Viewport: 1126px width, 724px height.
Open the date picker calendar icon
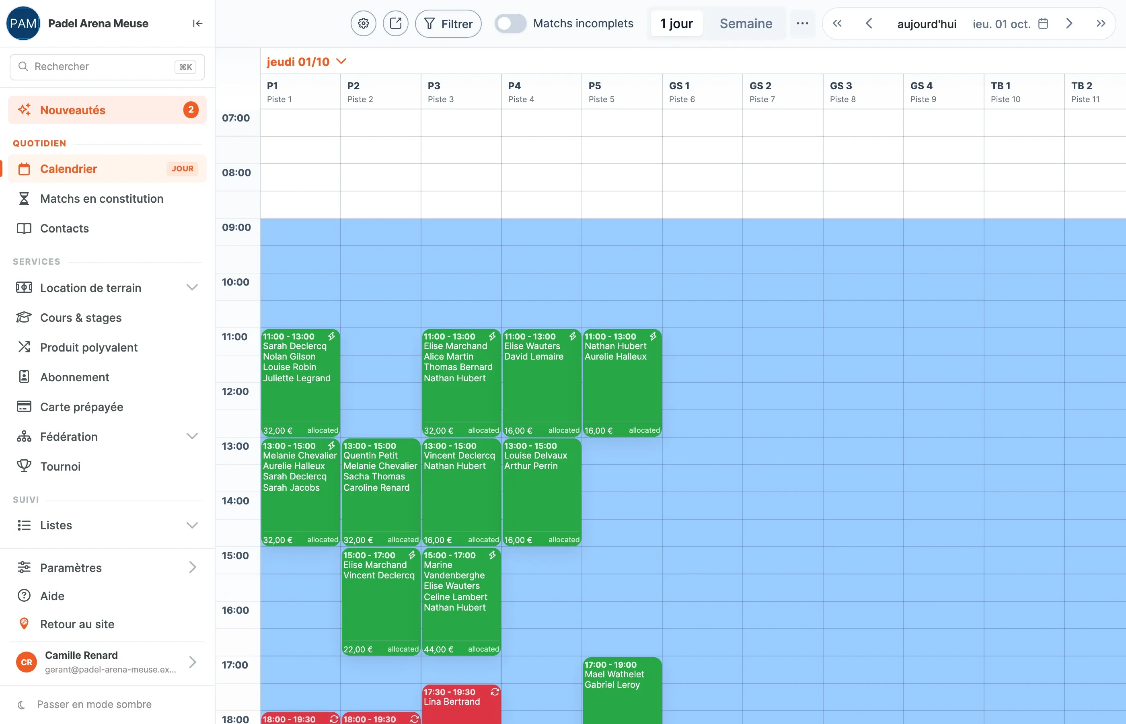1043,23
